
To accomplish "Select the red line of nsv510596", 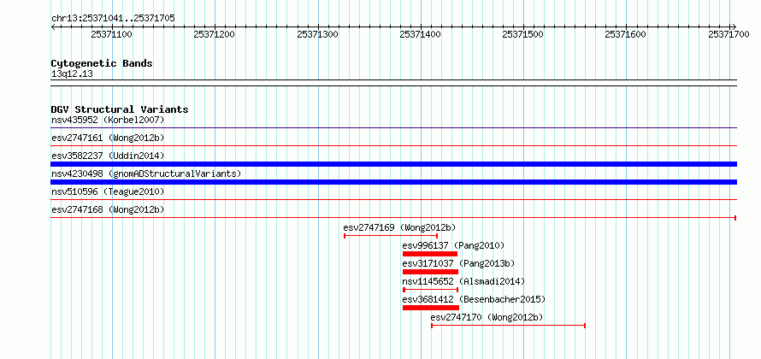I will 393,200.
